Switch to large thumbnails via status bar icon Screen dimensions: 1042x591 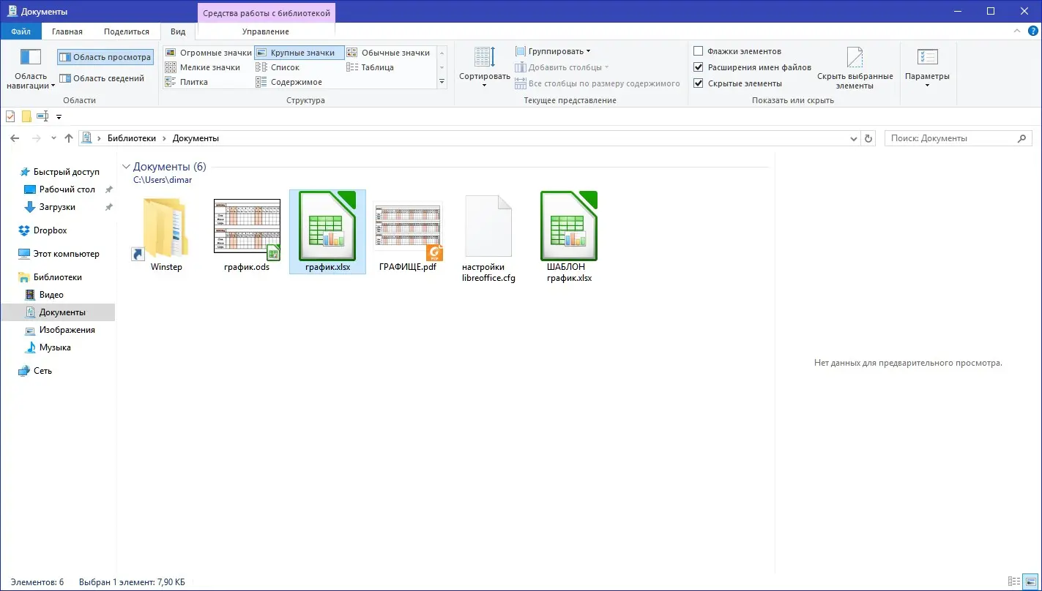[x=1030, y=581]
